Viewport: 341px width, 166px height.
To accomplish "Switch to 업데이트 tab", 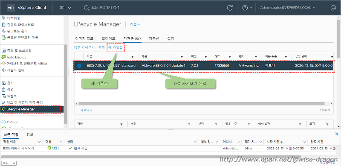I will click(x=108, y=38).
